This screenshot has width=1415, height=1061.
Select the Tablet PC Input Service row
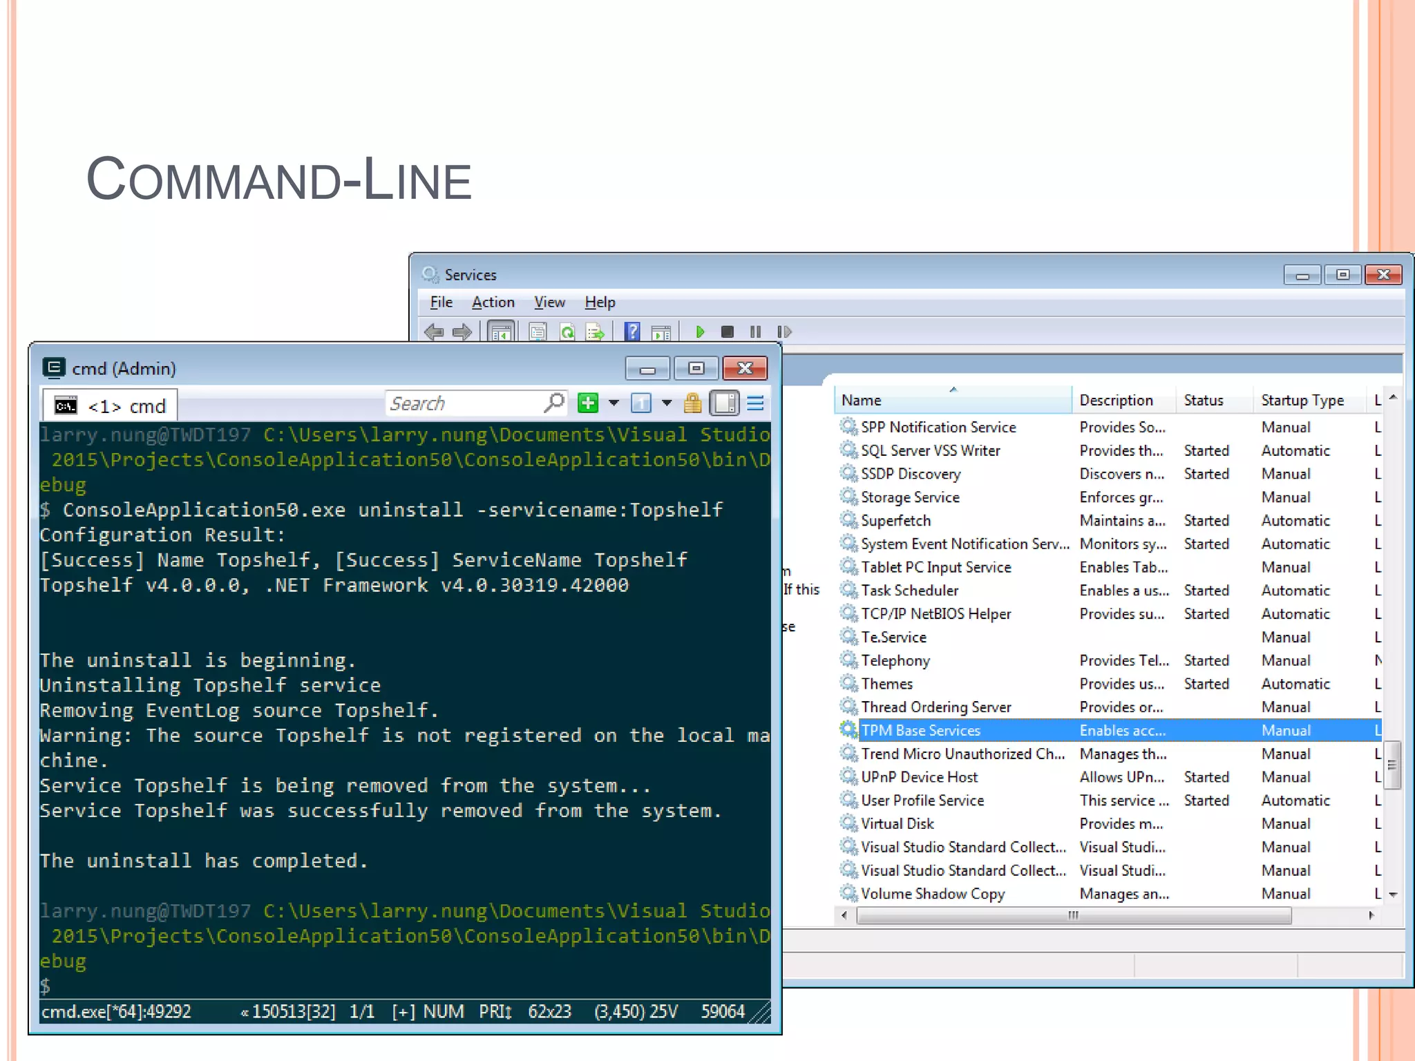[1109, 567]
